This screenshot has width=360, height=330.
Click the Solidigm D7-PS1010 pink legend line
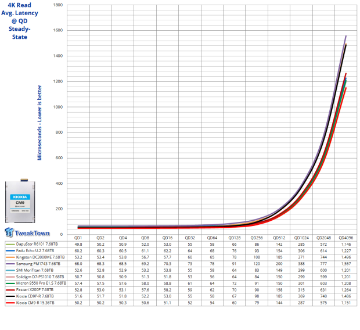point(10,277)
